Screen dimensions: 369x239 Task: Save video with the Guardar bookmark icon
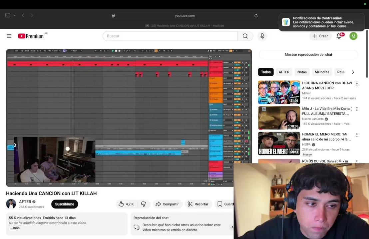(220, 204)
